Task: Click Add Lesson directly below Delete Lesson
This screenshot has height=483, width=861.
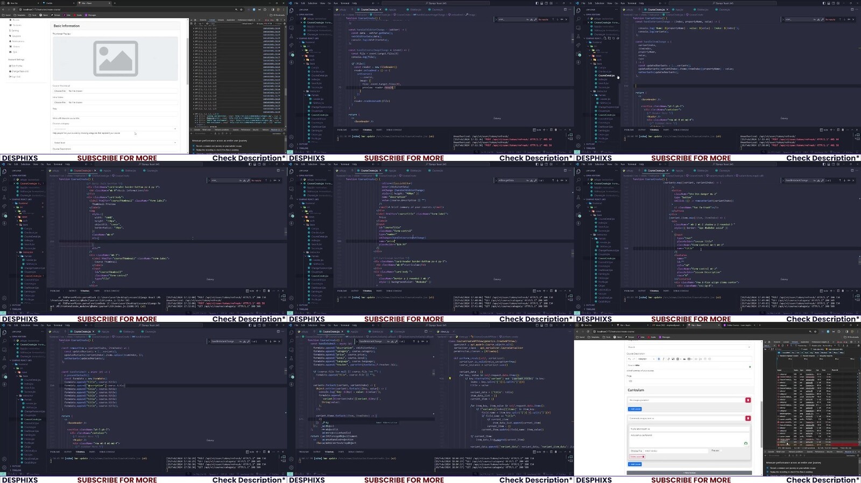Action: (635, 464)
